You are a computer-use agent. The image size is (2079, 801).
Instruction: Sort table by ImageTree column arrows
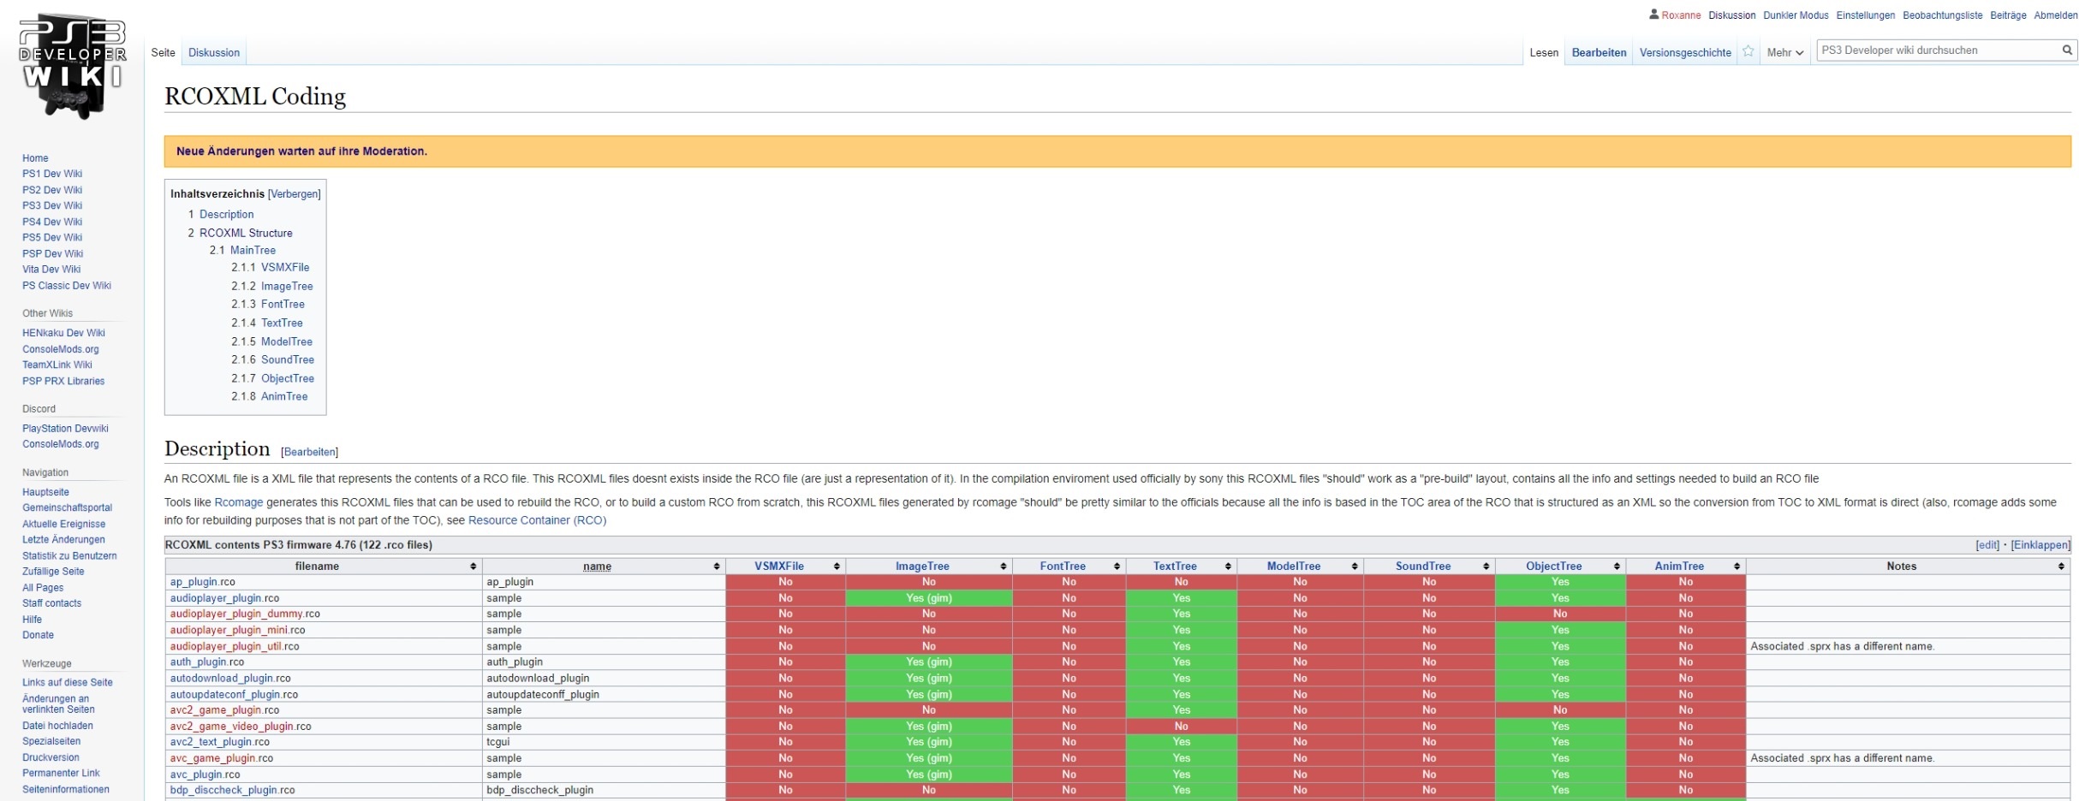pos(1003,567)
